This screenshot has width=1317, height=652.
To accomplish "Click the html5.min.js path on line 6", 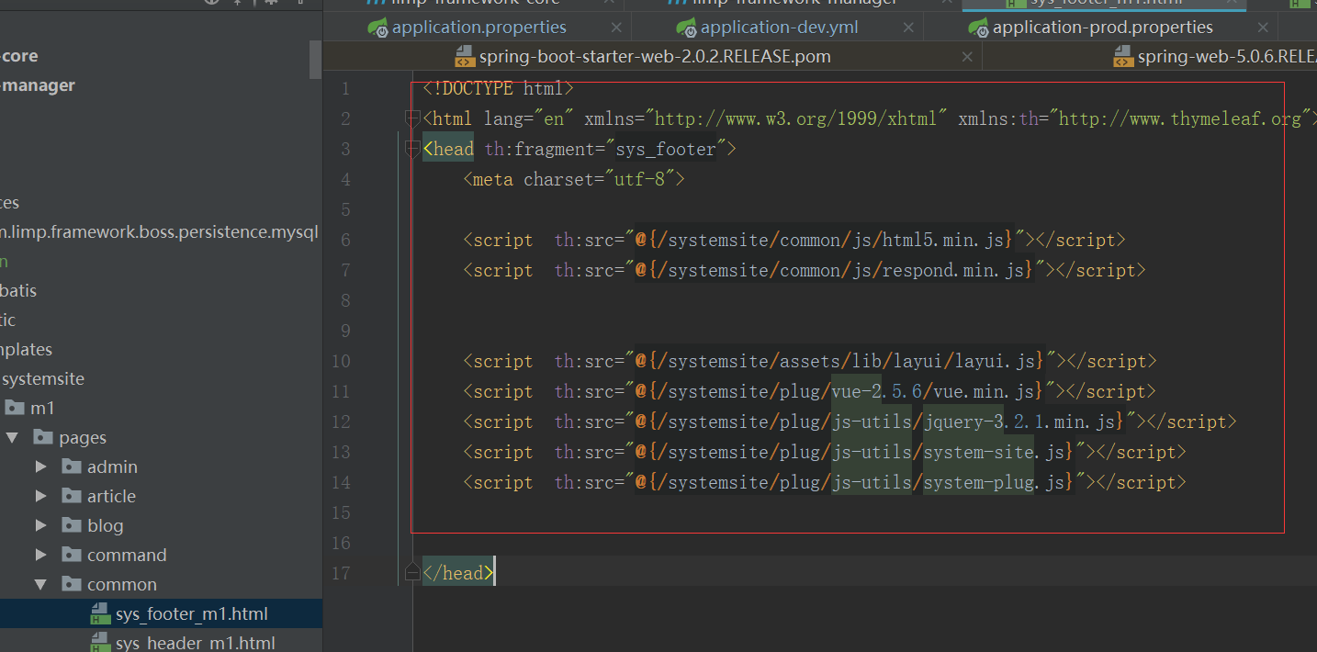I will [x=825, y=240].
